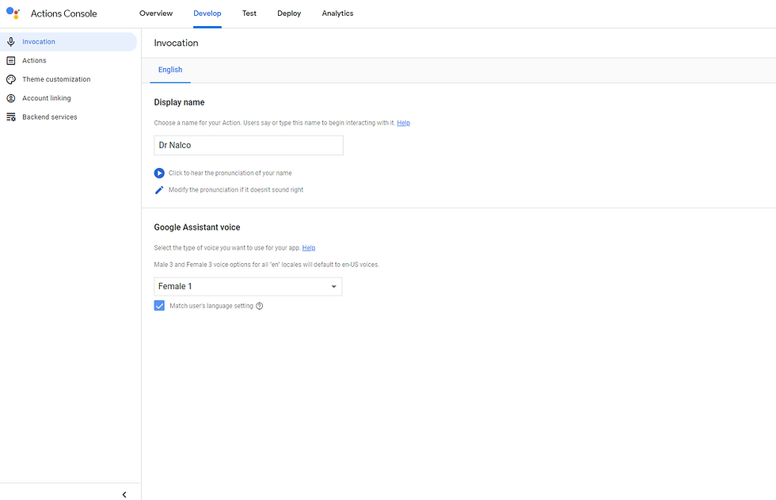Select the Develop tab
This screenshot has height=500, width=776.
coord(207,13)
